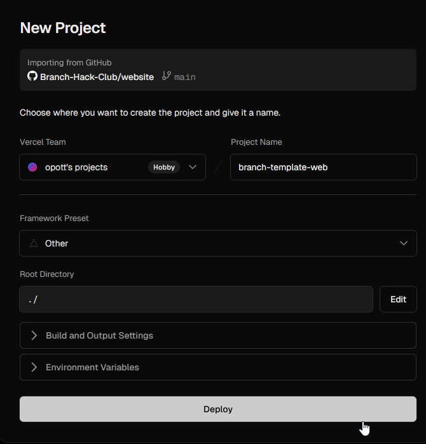The image size is (426, 444).
Task: Click the chevron arrow in Vercel Team selector
Action: tap(193, 167)
